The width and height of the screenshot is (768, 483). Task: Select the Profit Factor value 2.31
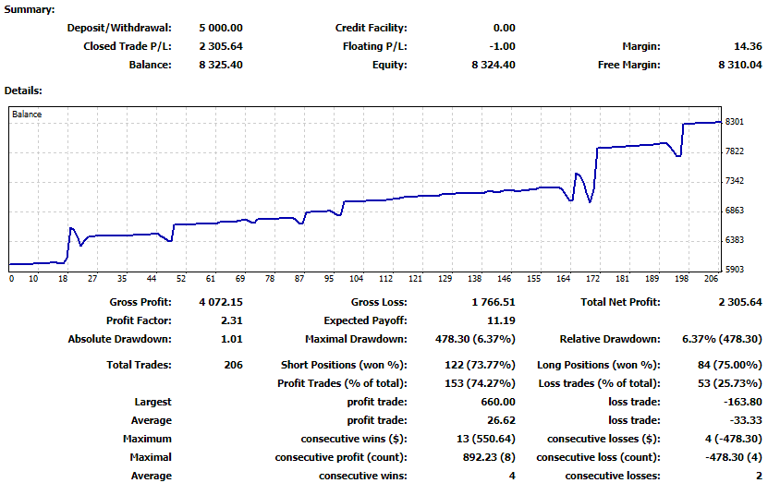click(x=231, y=320)
